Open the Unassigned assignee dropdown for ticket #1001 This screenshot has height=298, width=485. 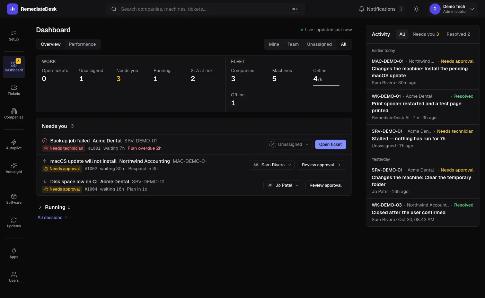pos(289,144)
